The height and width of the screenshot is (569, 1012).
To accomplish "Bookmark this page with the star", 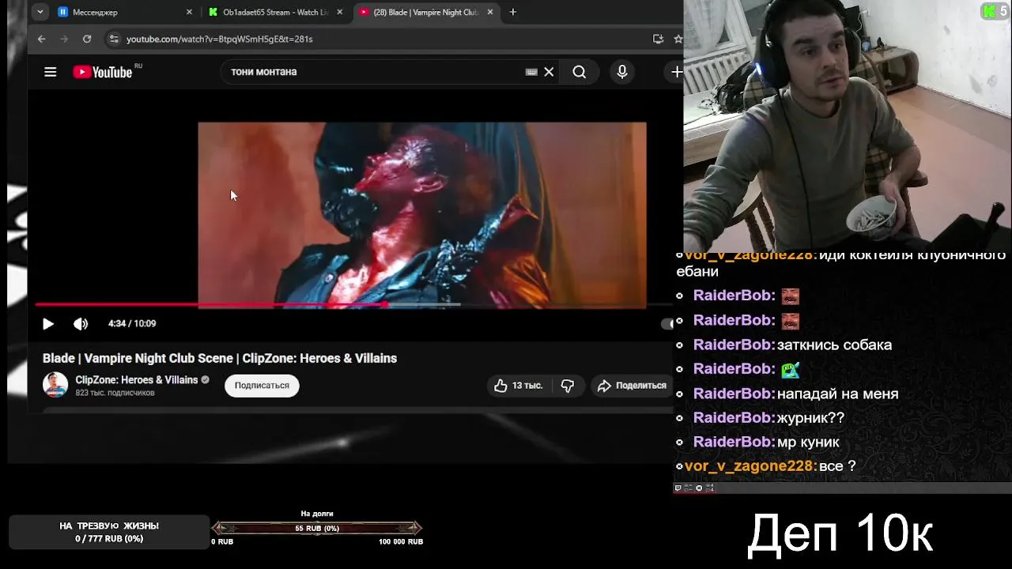I will point(678,39).
